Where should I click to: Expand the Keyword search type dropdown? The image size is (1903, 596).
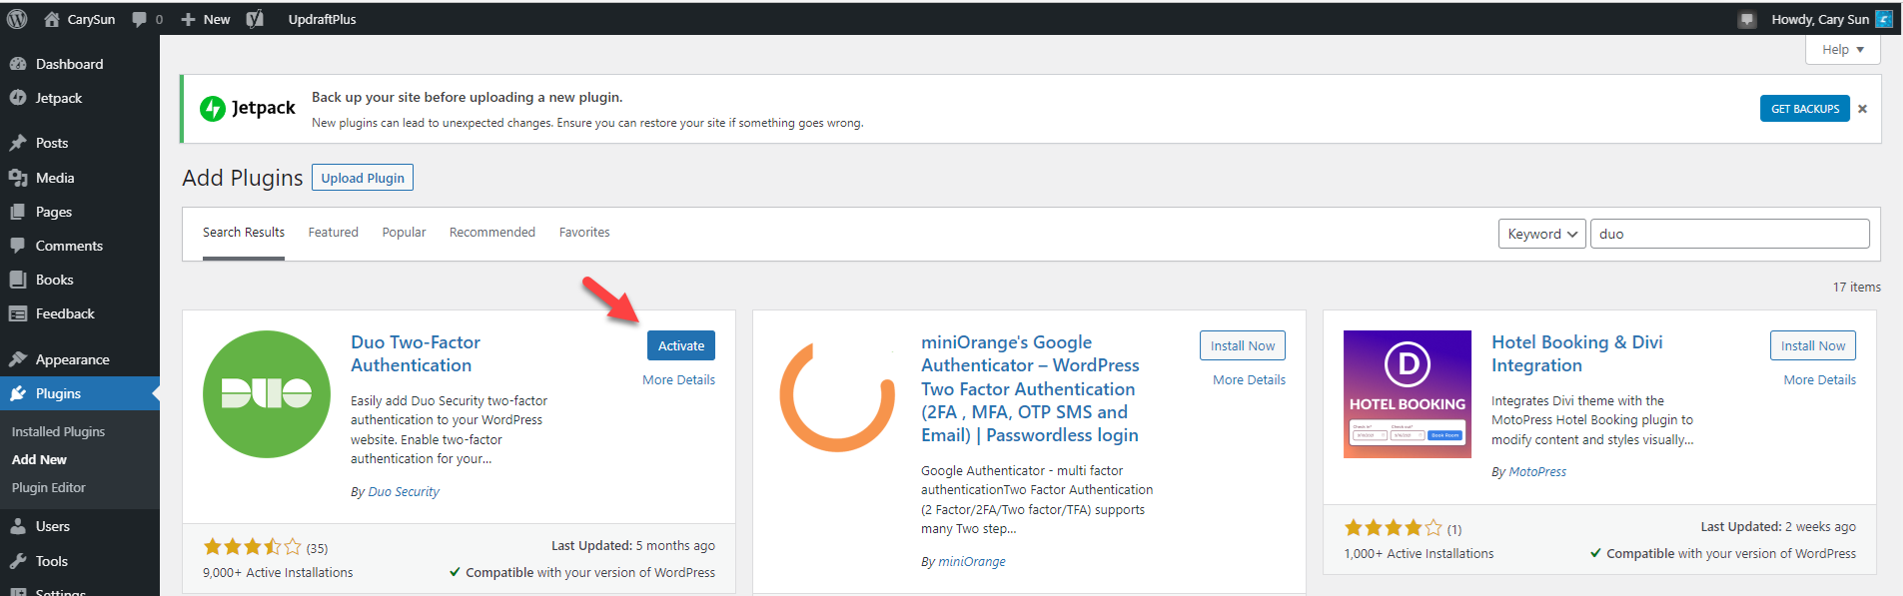point(1541,234)
